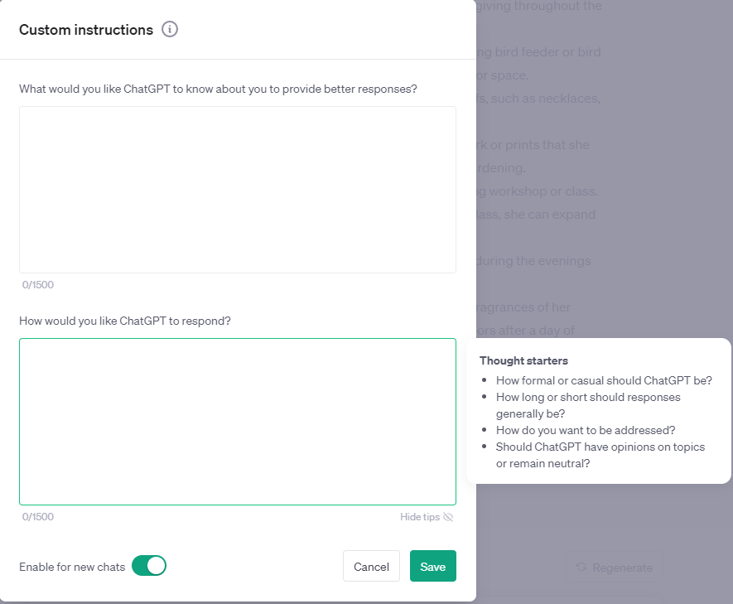
Task: Click the crossed-out eye icon next to Hide tips
Action: pyautogui.click(x=448, y=517)
